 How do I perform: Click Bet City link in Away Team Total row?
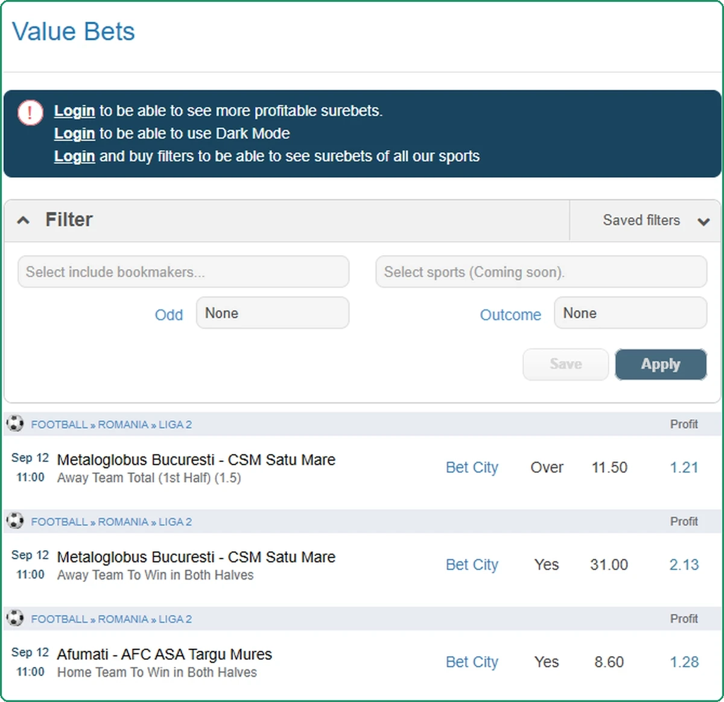tap(472, 467)
